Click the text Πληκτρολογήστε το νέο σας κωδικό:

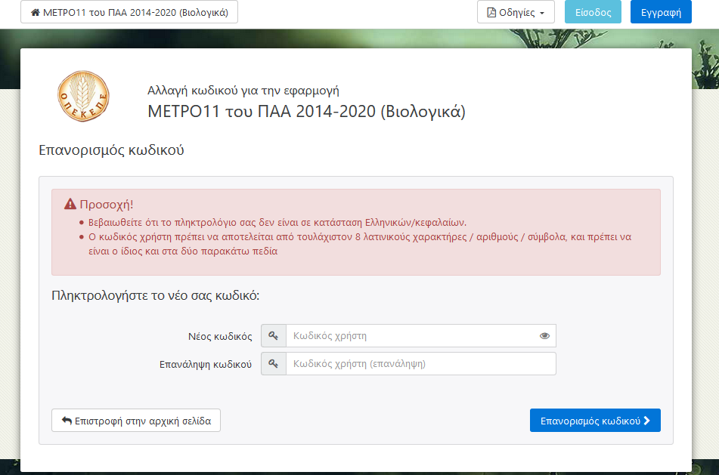[x=156, y=296]
